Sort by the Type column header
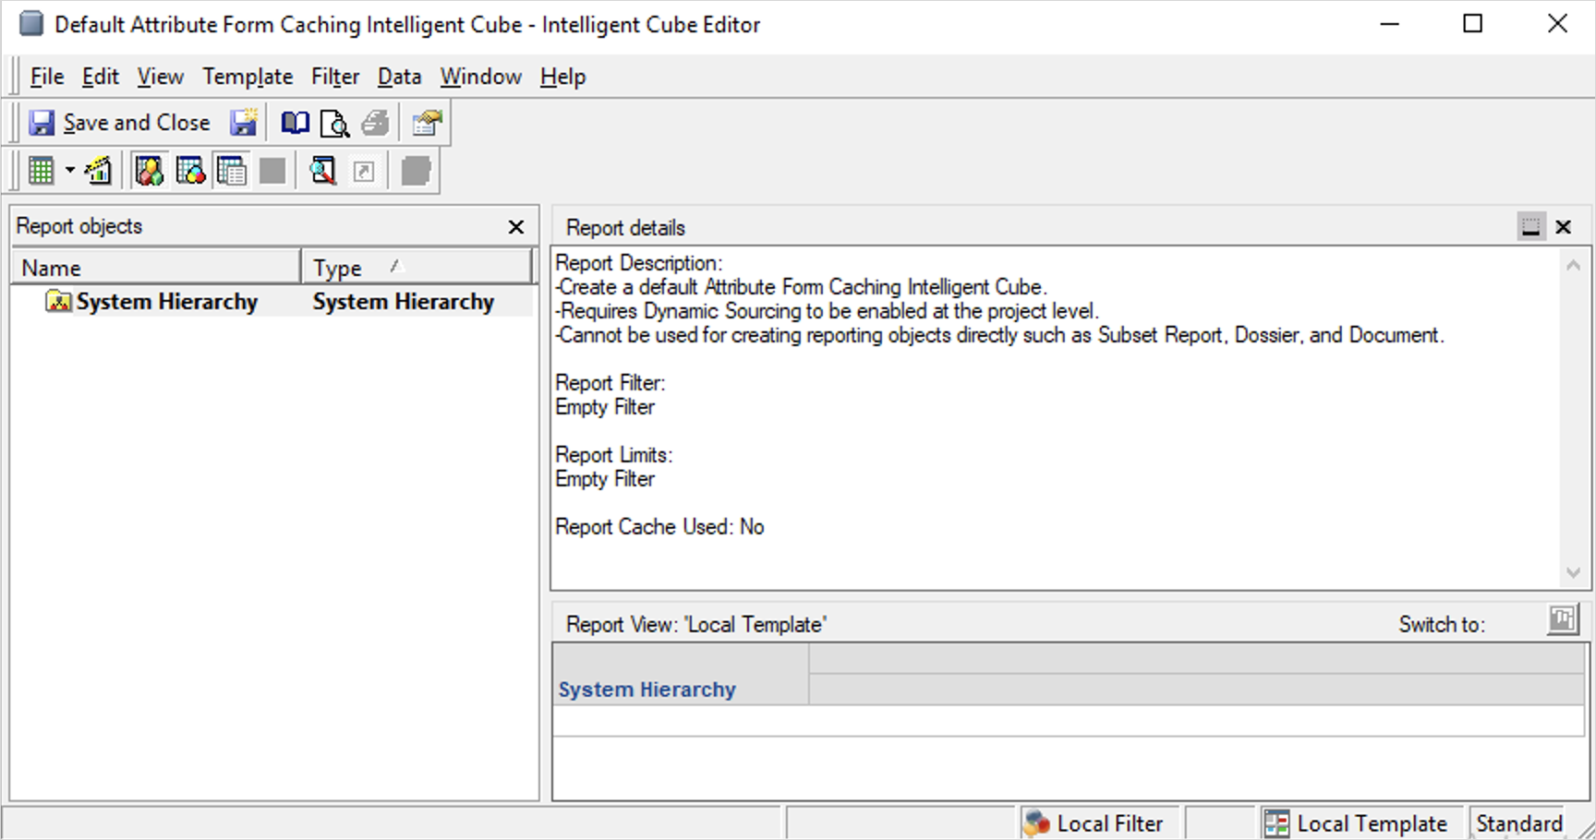Viewport: 1596px width, 840px height. pyautogui.click(x=416, y=268)
